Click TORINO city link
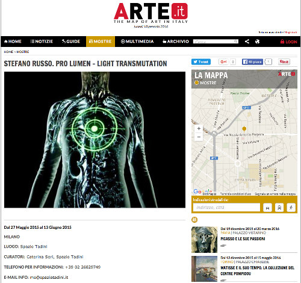The width and height of the screenshot is (301, 283). [227, 262]
